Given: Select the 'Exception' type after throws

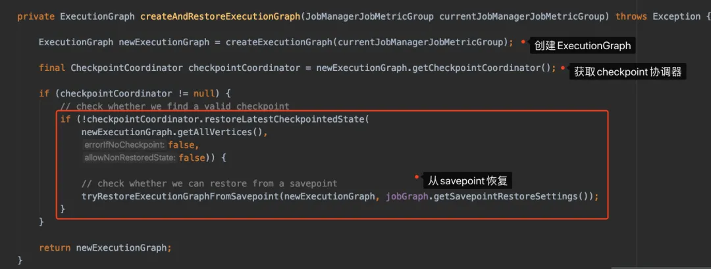Looking at the screenshot, I should tap(677, 17).
